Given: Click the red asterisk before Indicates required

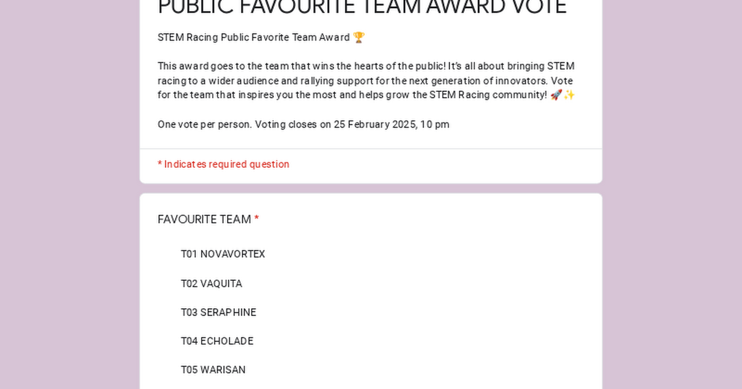Looking at the screenshot, I should click(x=160, y=164).
